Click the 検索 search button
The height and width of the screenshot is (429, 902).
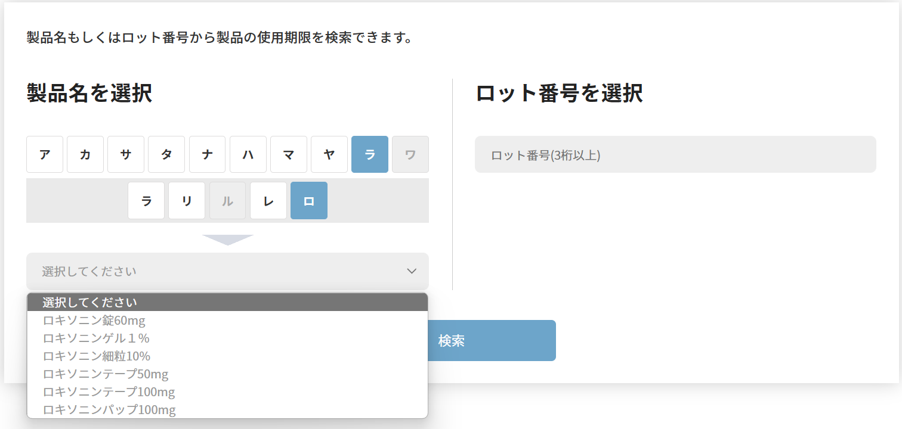(451, 341)
